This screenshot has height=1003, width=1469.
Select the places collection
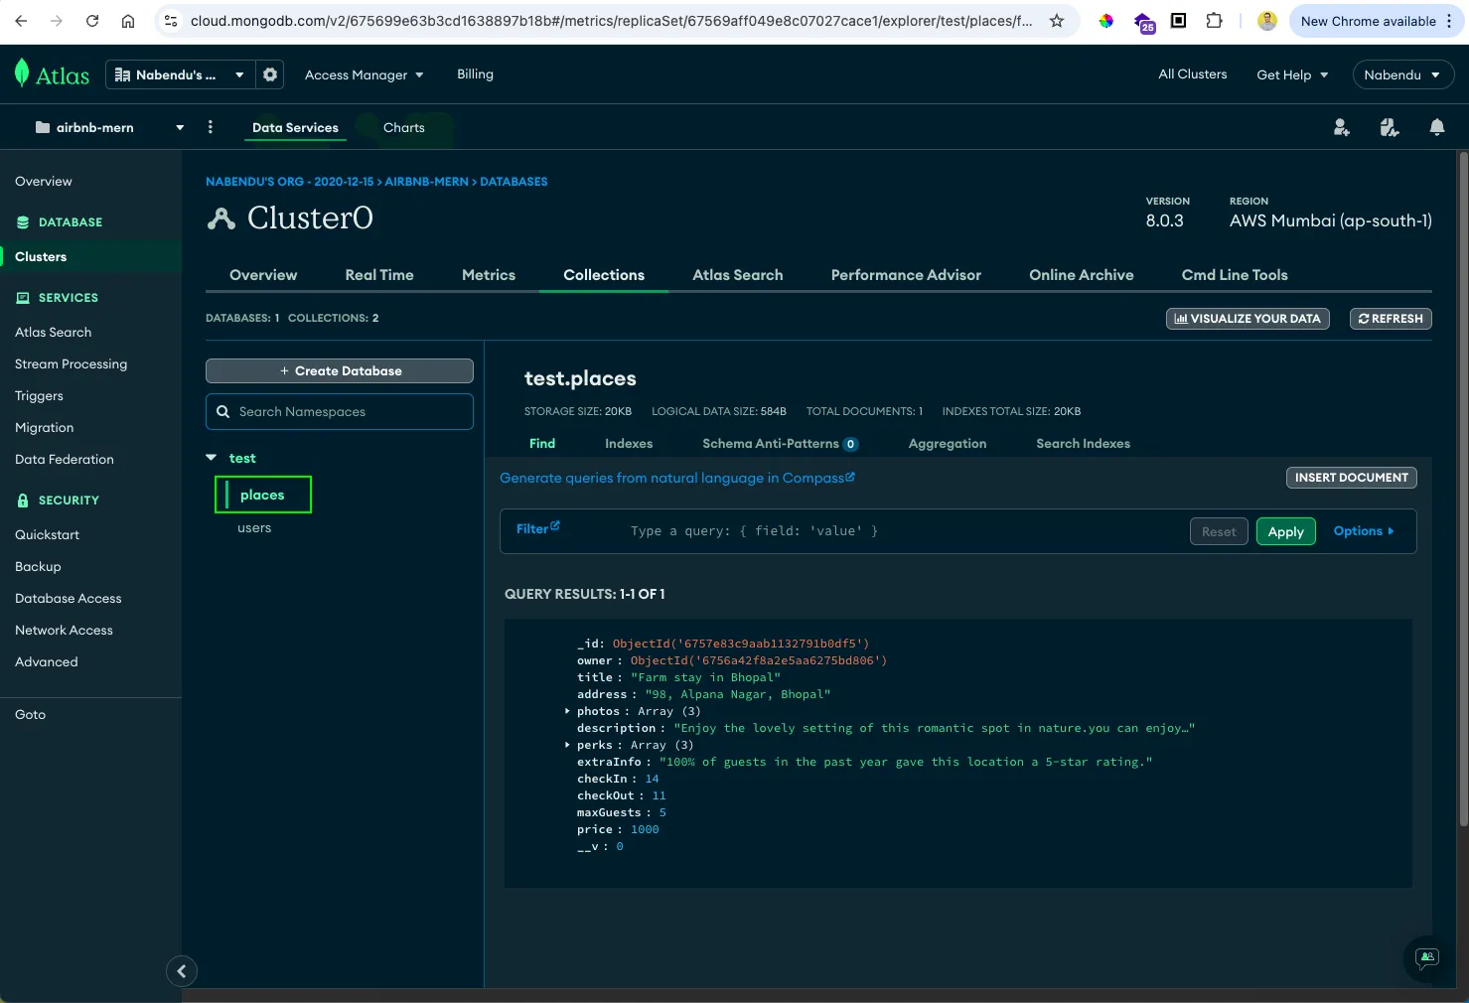[263, 495]
